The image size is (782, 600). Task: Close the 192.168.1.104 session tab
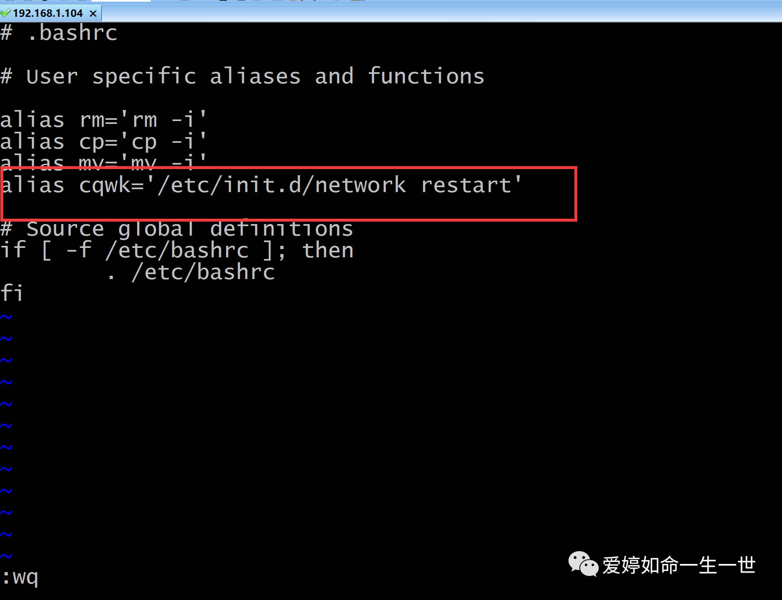click(x=93, y=14)
